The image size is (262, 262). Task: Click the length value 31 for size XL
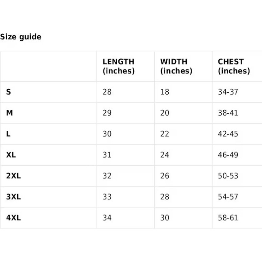[x=107, y=155]
